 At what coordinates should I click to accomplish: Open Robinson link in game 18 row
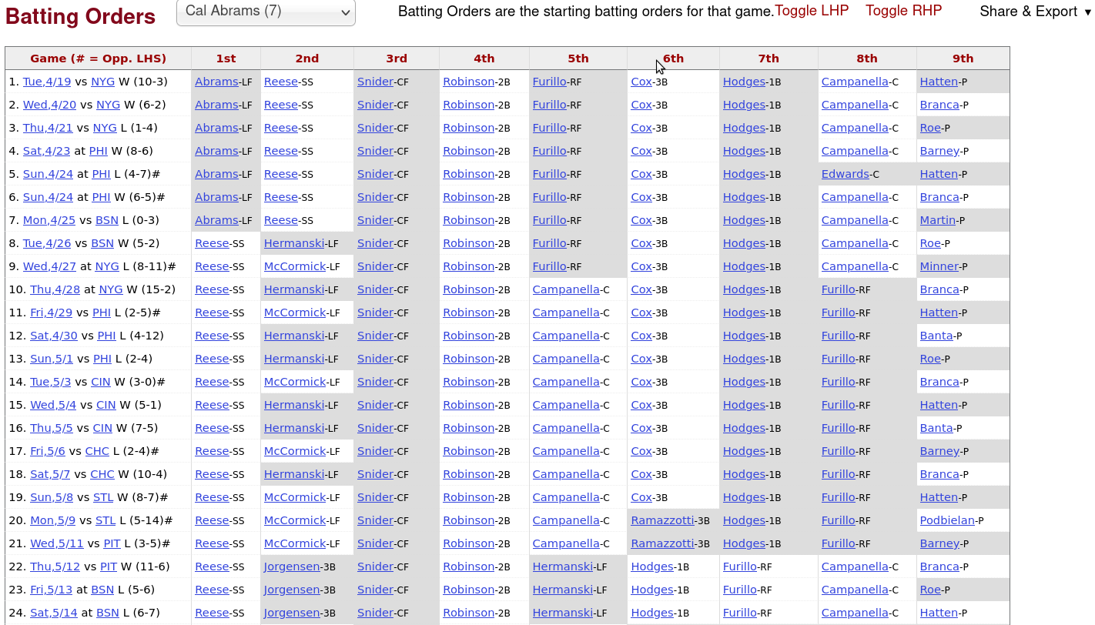(x=469, y=474)
